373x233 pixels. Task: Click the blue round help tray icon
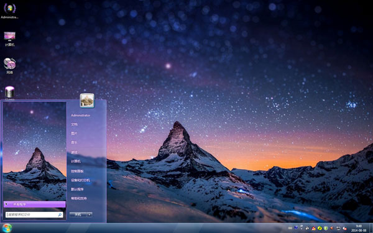[296, 227]
